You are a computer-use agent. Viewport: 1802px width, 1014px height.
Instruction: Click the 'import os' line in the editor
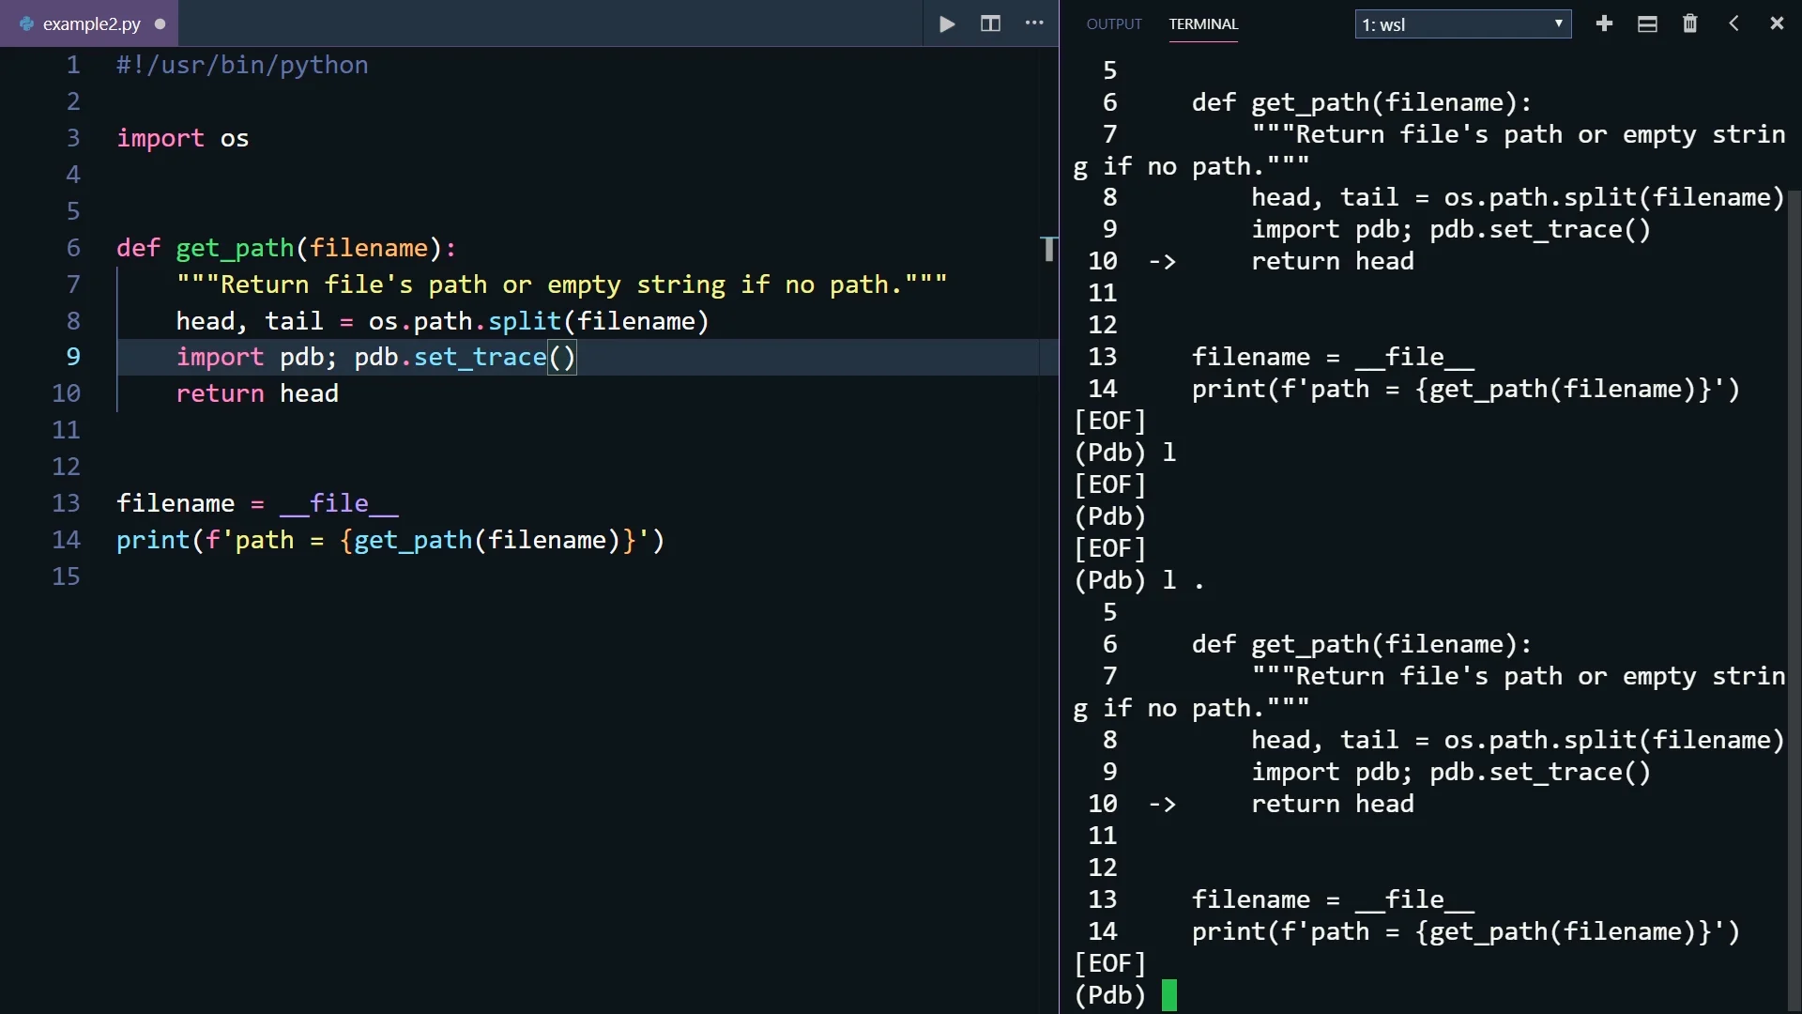(x=183, y=139)
